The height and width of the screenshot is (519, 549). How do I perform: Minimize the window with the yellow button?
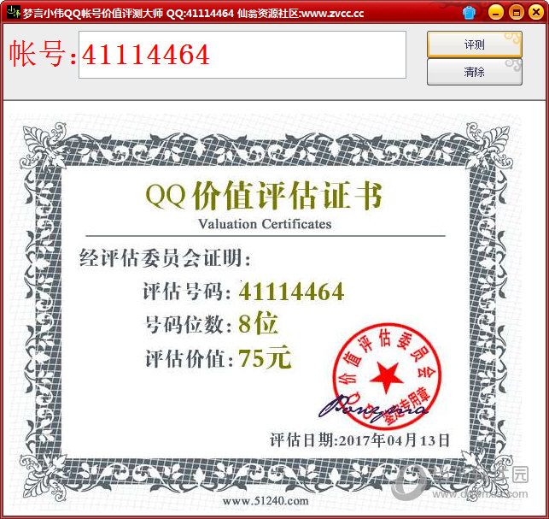pos(496,13)
